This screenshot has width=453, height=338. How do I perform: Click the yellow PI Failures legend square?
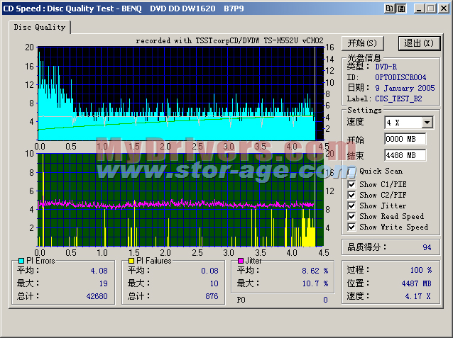131,261
